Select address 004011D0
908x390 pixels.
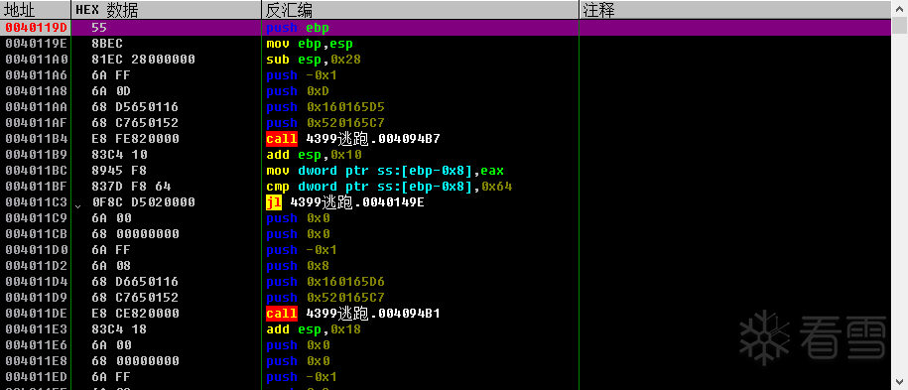36,250
